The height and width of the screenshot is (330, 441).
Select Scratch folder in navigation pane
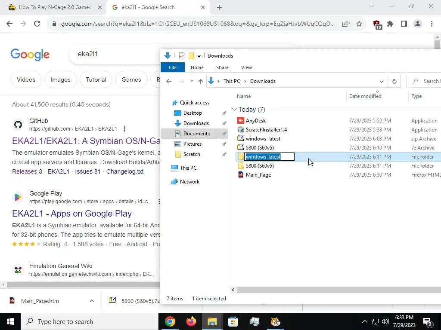pos(192,154)
